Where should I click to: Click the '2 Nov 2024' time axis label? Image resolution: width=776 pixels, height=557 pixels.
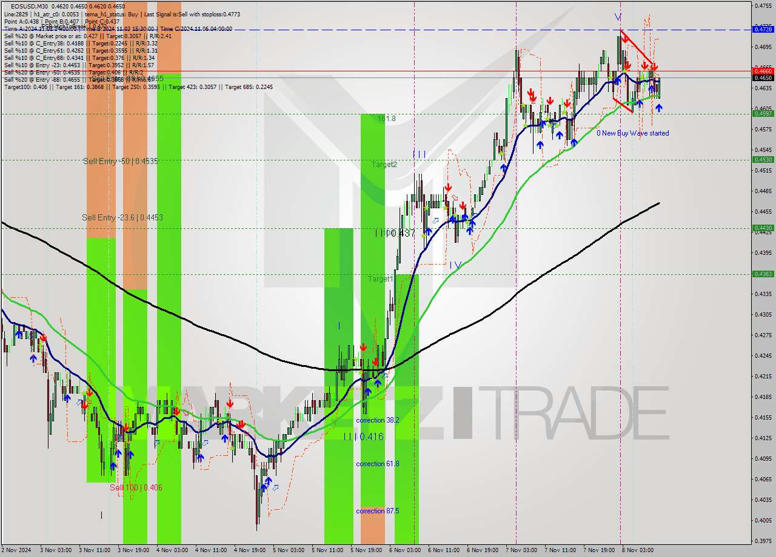17,550
